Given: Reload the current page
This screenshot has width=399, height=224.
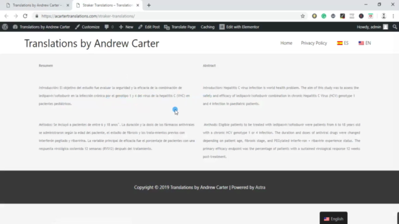Looking at the screenshot, I should (x=25, y=16).
